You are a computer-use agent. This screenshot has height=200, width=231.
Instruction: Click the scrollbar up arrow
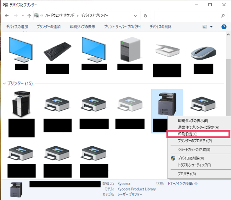point(228,35)
